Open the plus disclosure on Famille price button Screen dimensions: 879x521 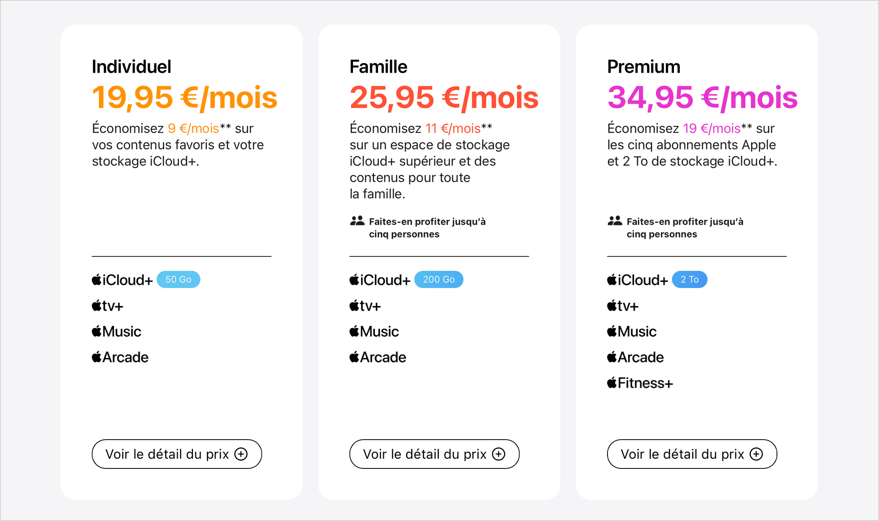pyautogui.click(x=498, y=454)
